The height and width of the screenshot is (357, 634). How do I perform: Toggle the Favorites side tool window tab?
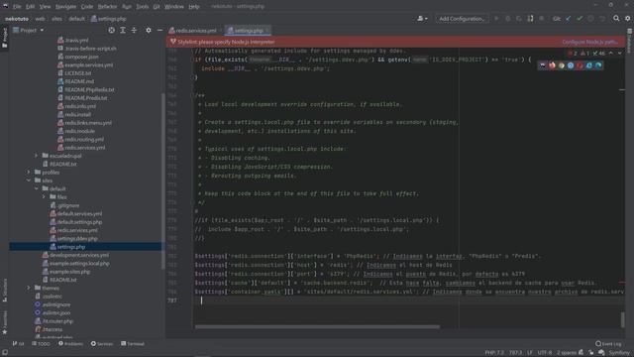pos(4,322)
